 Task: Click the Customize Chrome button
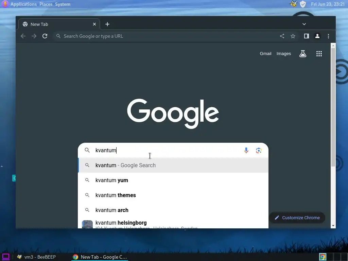click(297, 218)
